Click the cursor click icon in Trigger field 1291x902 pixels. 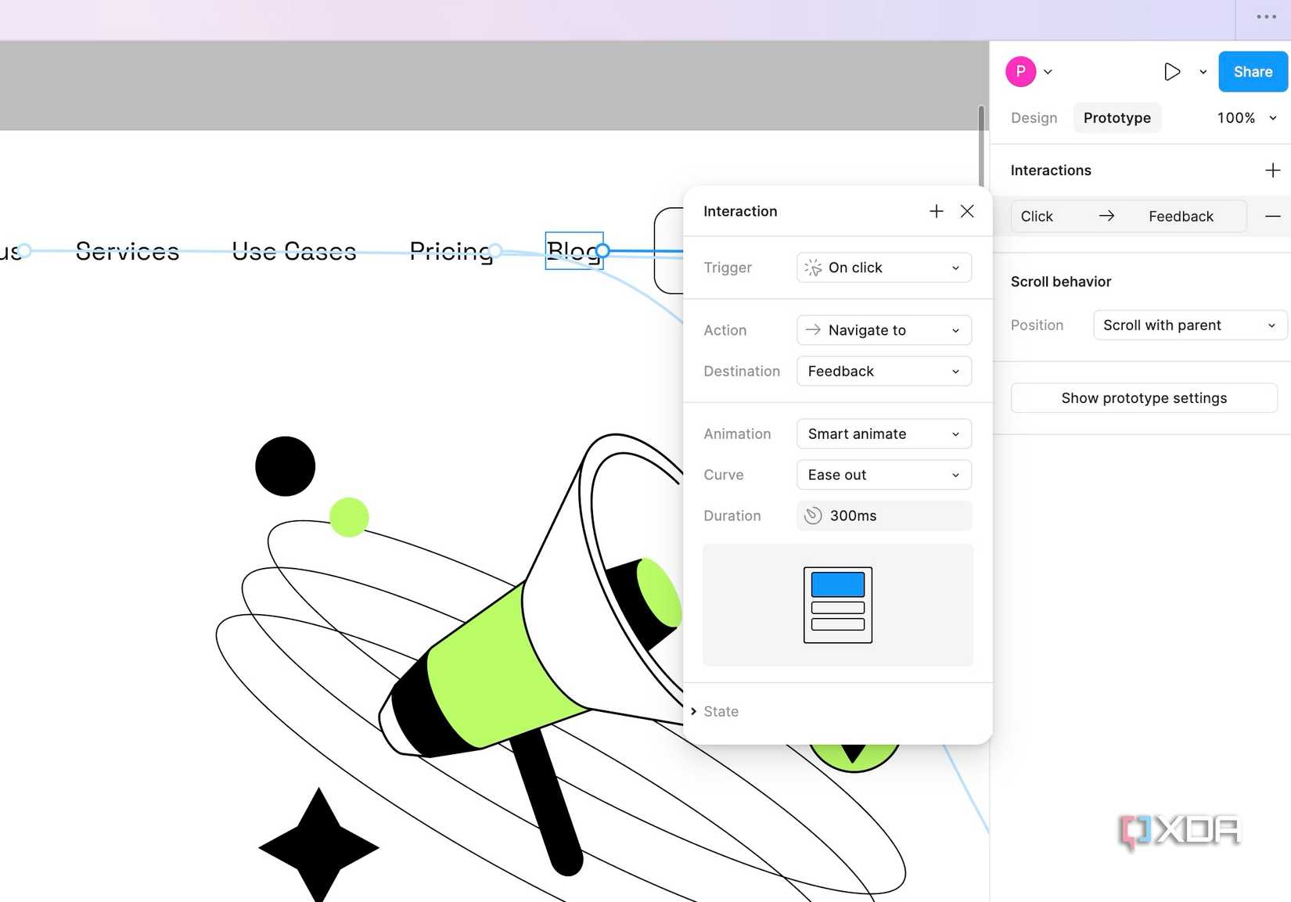coord(813,268)
